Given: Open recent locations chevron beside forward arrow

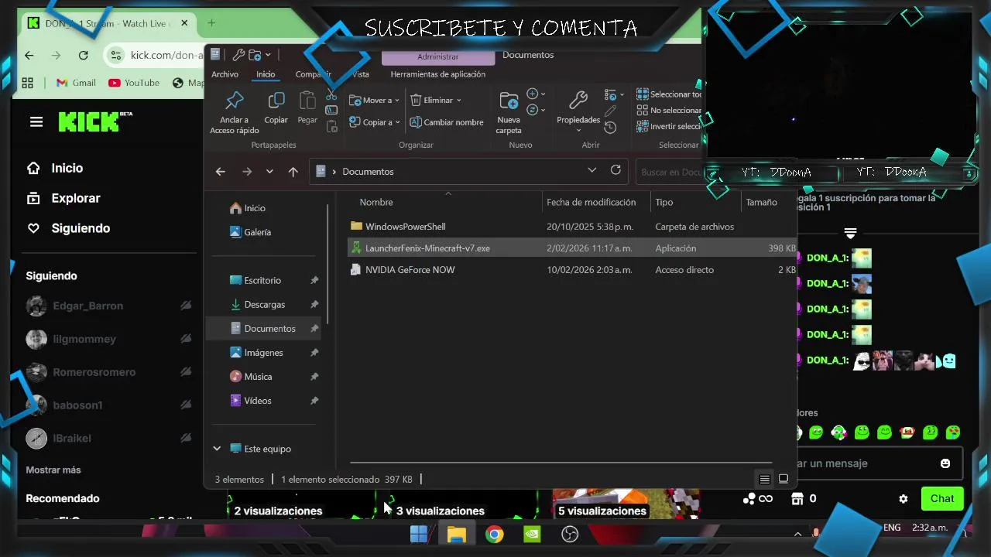Looking at the screenshot, I should (x=269, y=172).
